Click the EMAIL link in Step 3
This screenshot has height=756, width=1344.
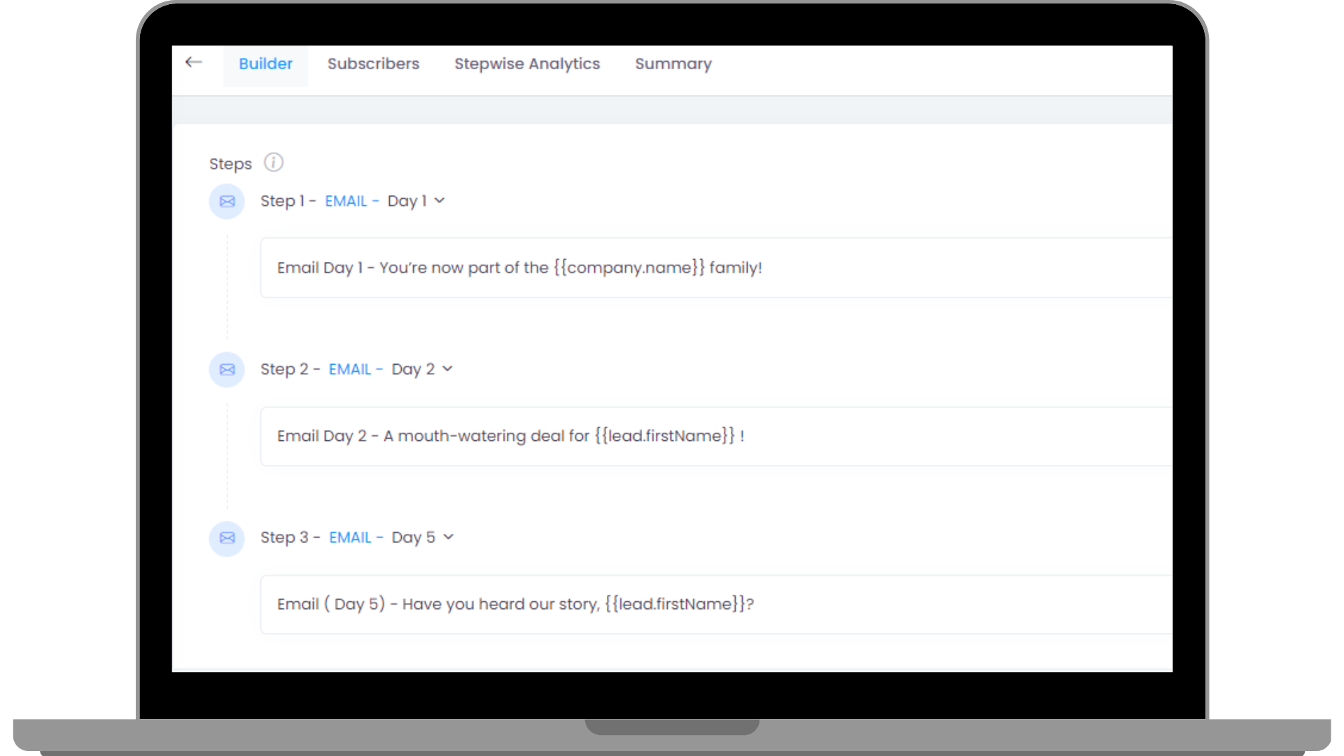(350, 538)
